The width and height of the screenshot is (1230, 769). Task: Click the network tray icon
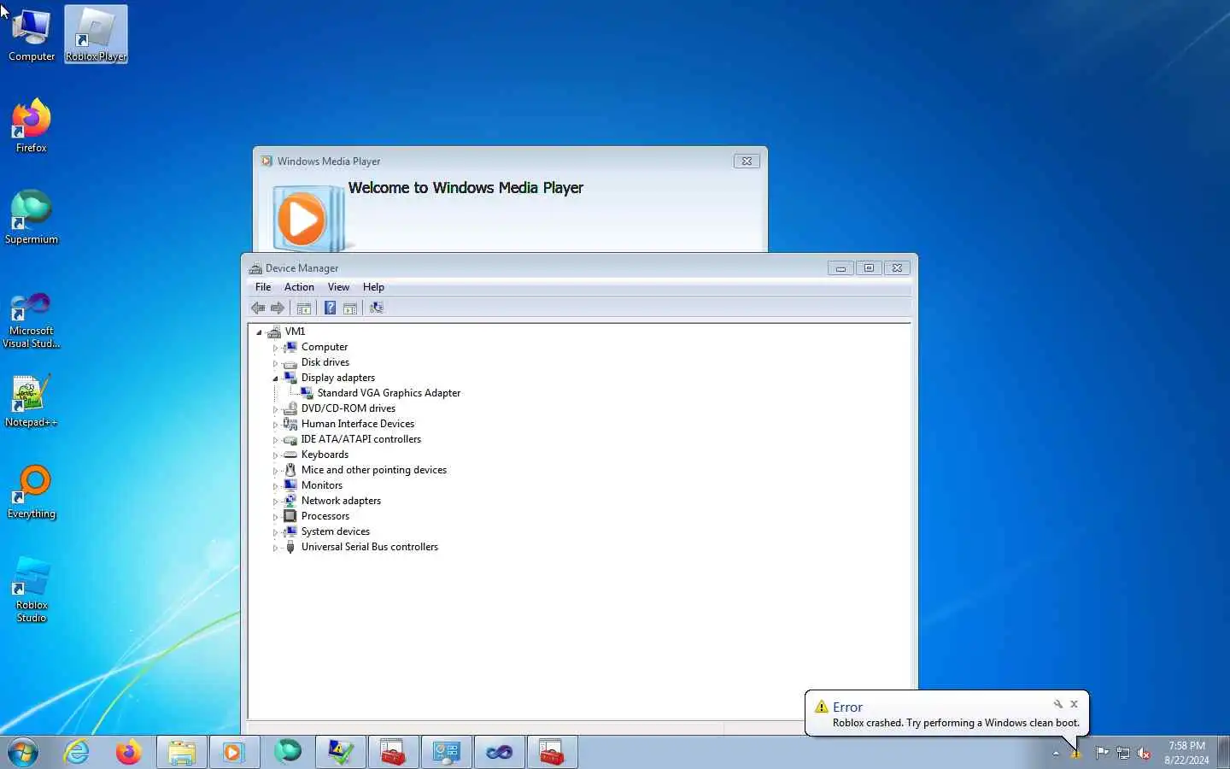[1123, 753]
